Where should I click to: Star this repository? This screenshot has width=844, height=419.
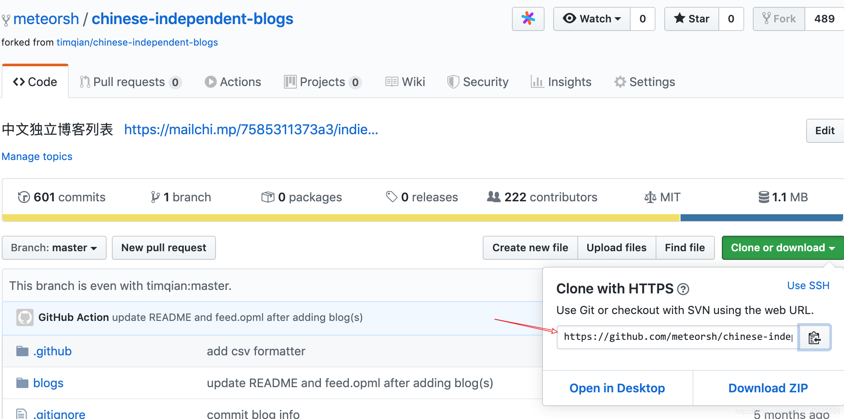[692, 18]
